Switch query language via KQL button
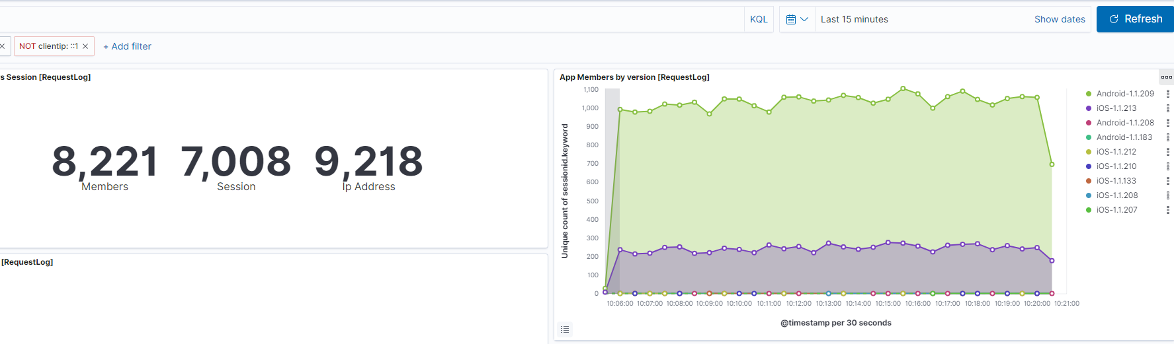 point(759,20)
